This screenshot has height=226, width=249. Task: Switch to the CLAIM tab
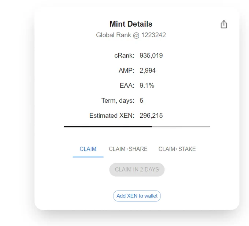(x=88, y=149)
